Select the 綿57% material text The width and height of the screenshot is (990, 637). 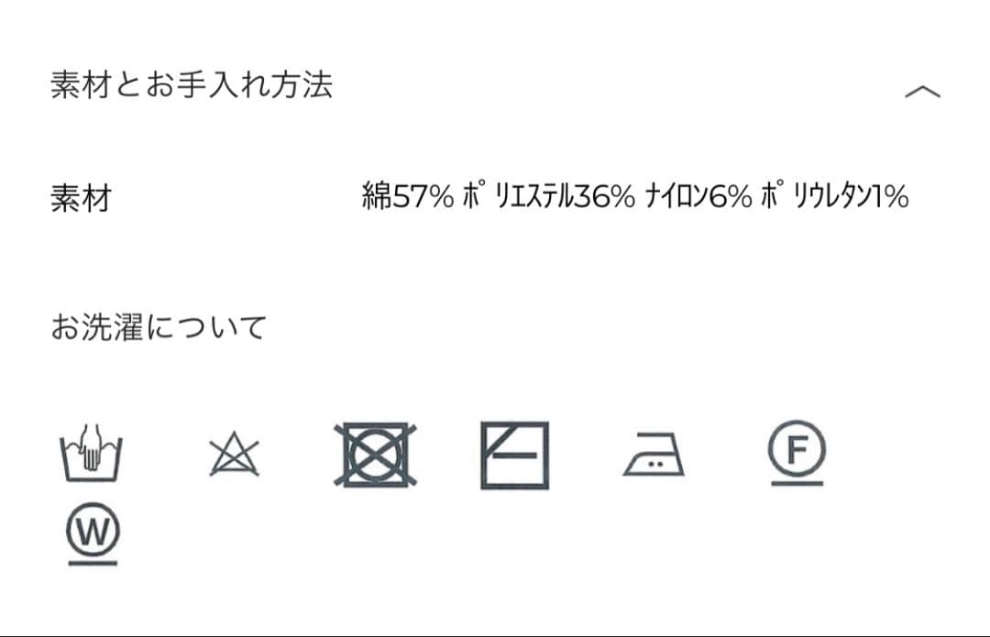click(x=408, y=196)
